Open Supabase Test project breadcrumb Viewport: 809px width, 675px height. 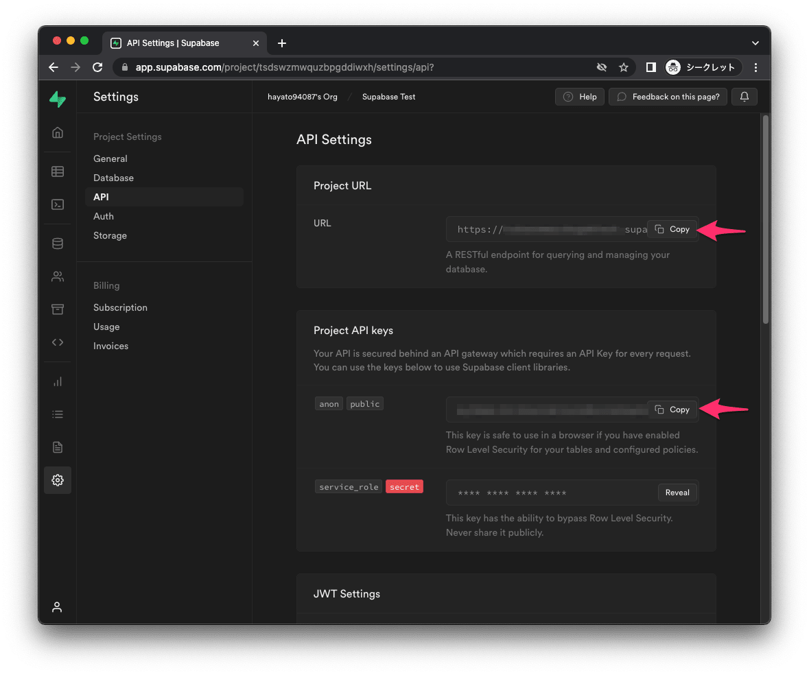388,97
